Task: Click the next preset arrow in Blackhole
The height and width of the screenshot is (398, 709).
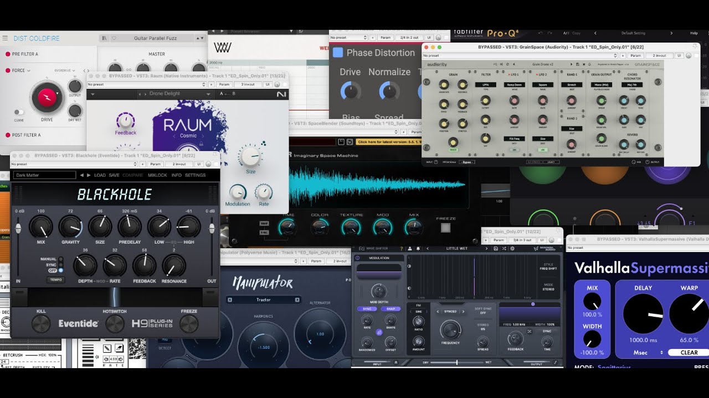Action: [89, 175]
